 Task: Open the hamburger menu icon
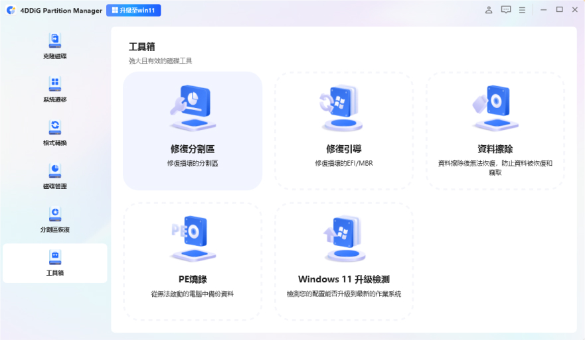[x=523, y=10]
